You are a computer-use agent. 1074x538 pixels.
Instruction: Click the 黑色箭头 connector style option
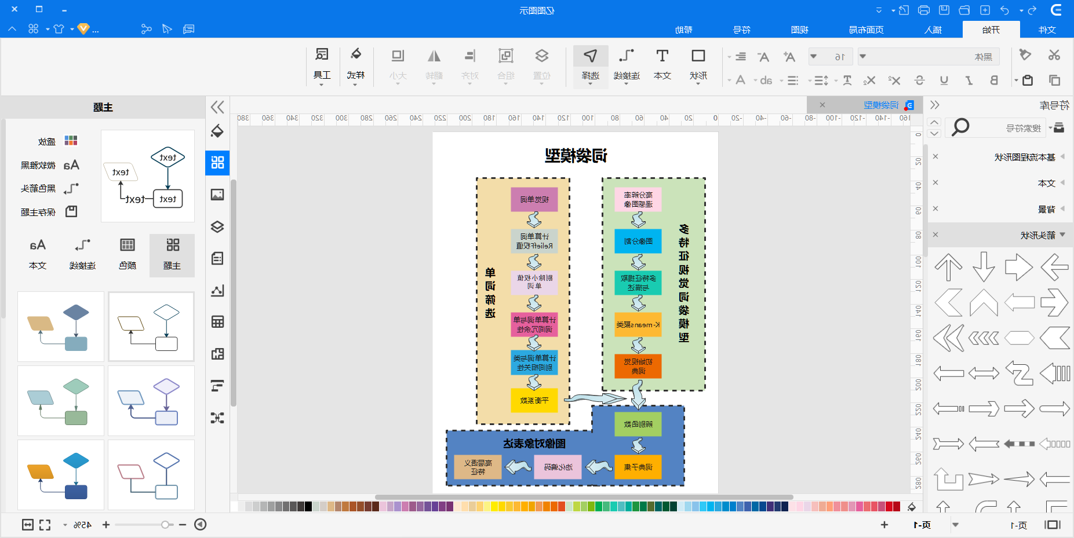[49, 189]
